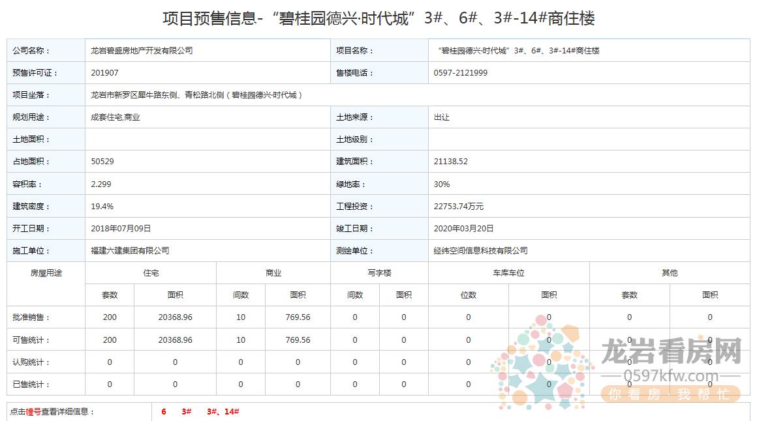
Task: Click the 公司名称 label
Action: coord(31,51)
